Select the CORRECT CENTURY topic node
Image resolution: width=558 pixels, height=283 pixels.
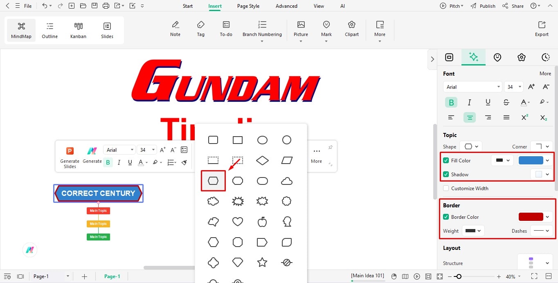click(x=98, y=193)
